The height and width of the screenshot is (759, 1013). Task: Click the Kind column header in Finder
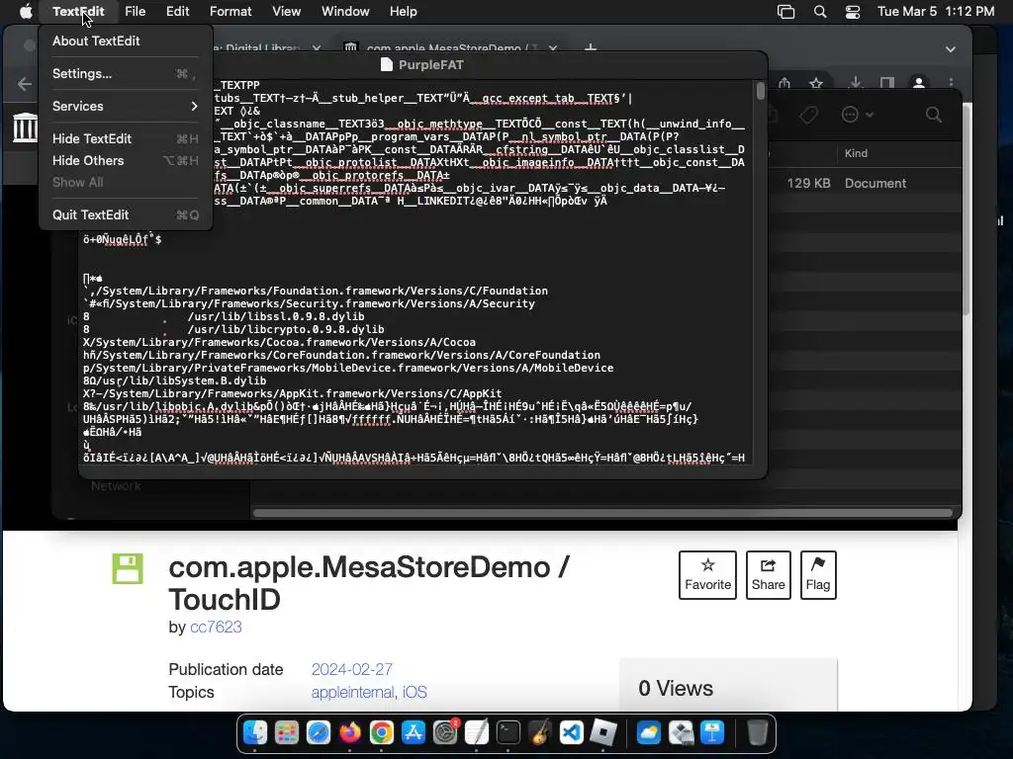pyautogui.click(x=856, y=153)
